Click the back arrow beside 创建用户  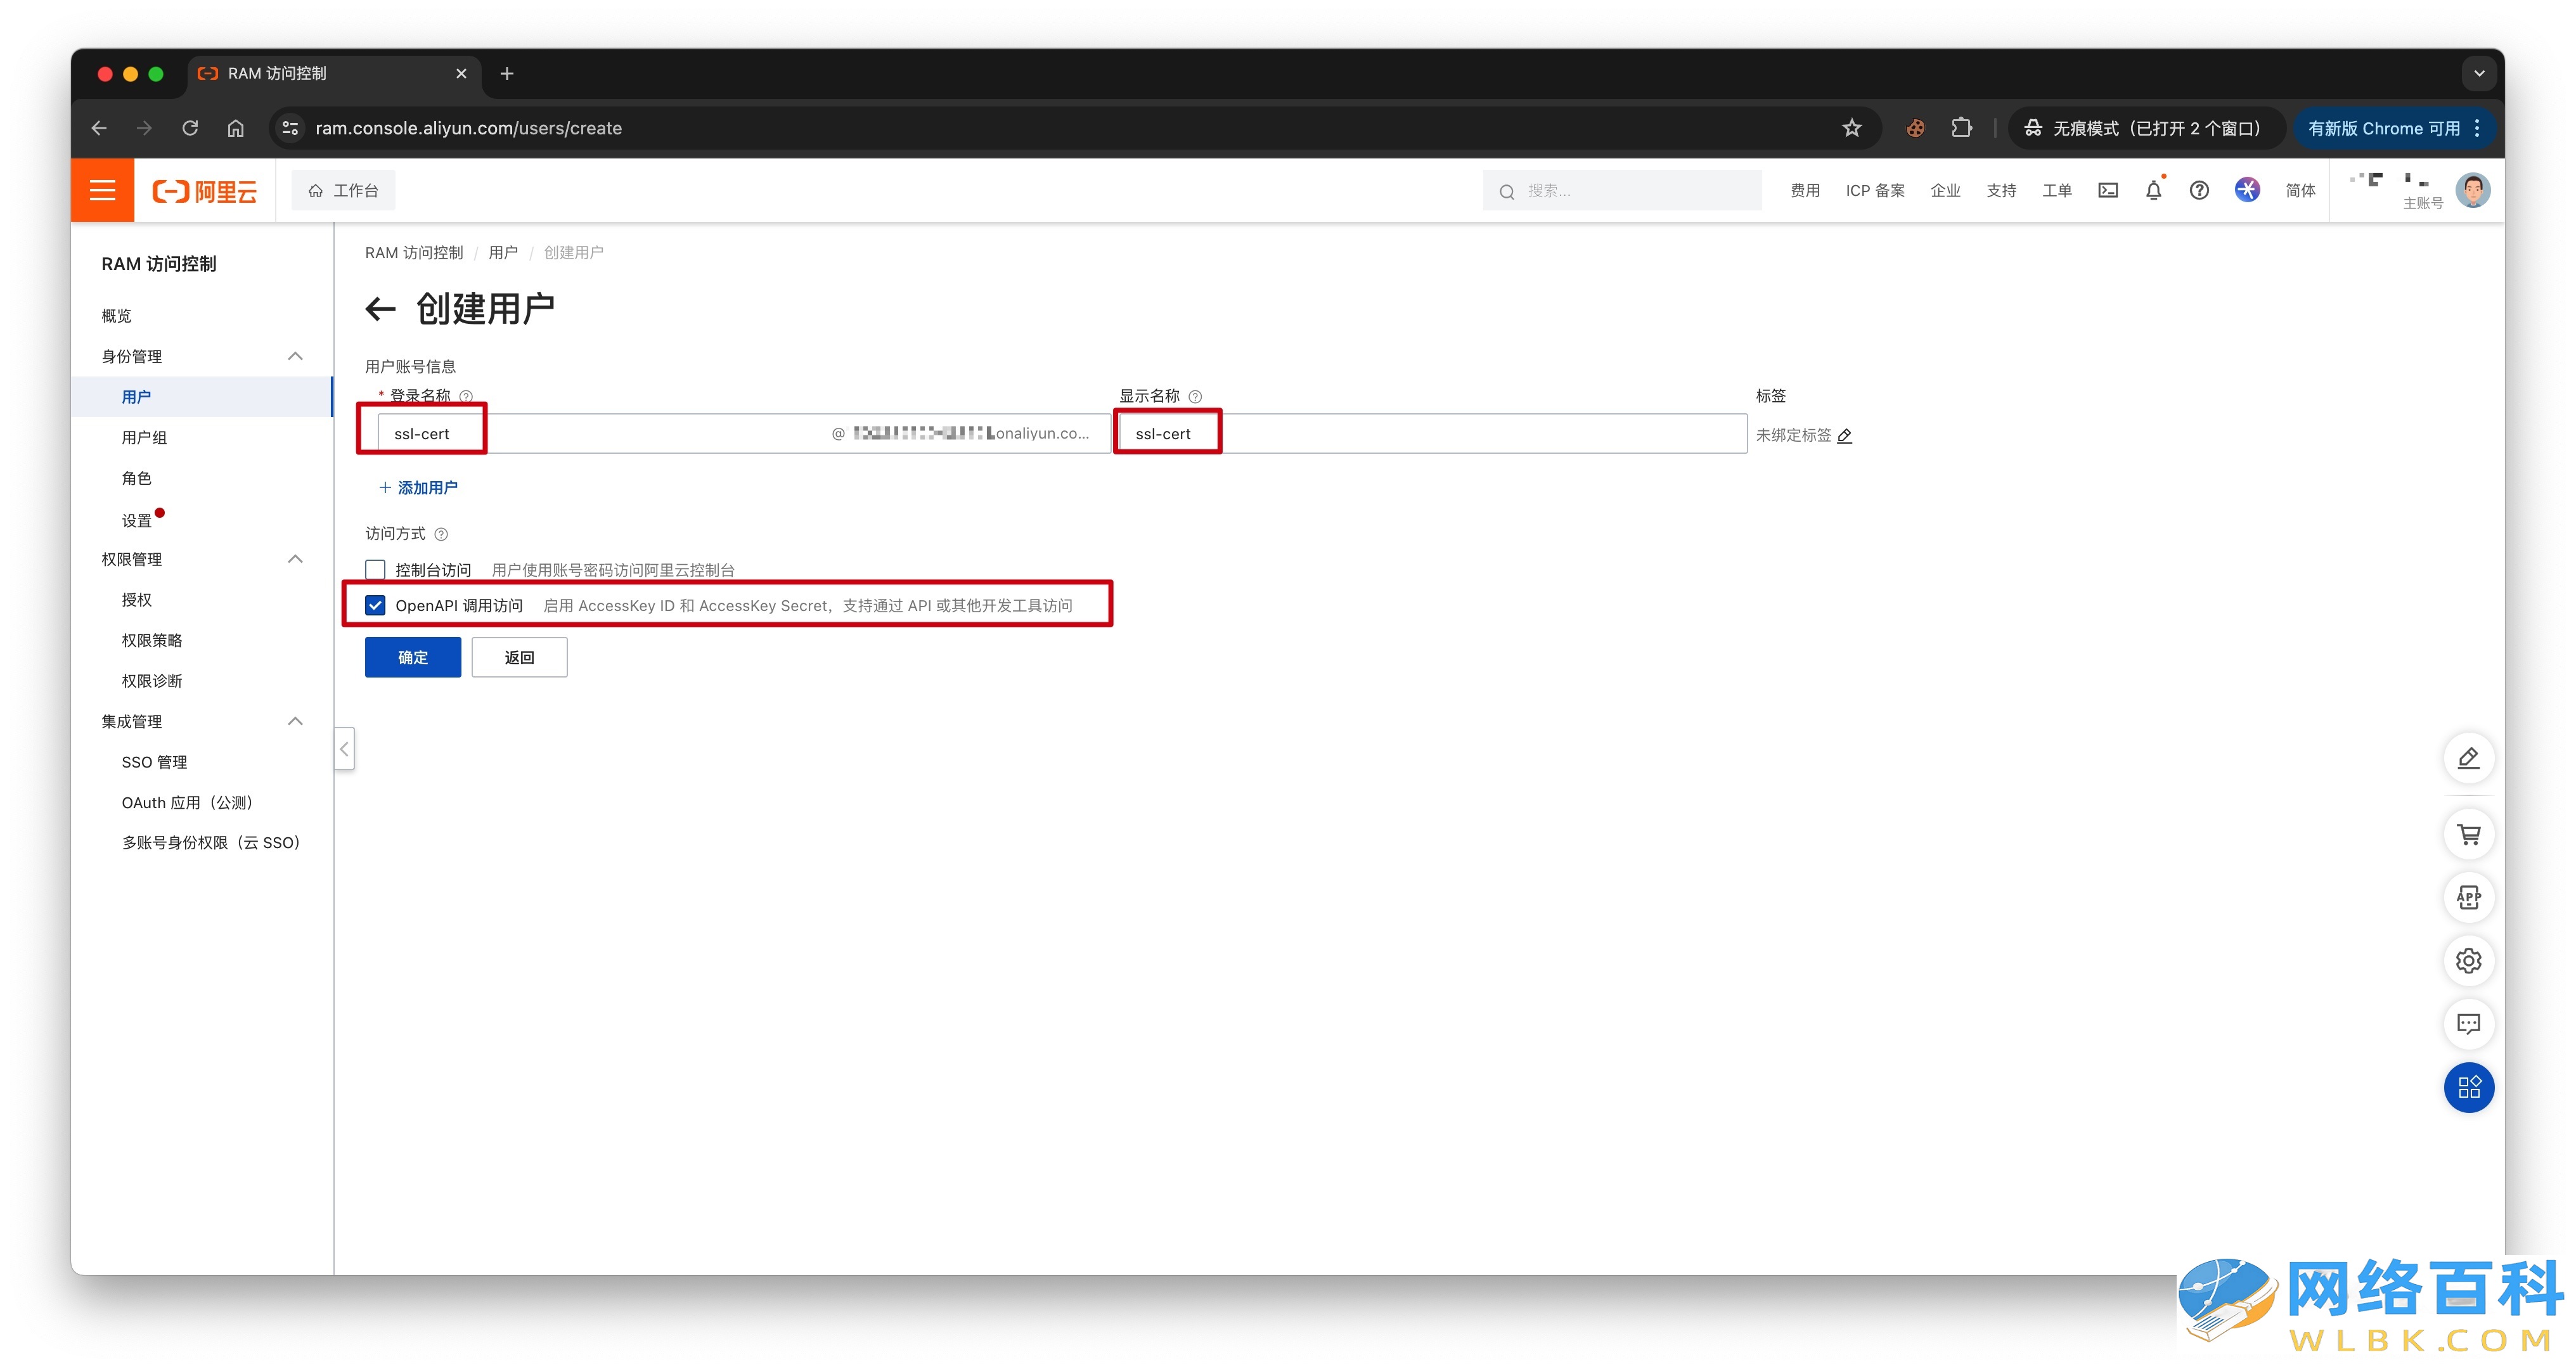coord(380,309)
